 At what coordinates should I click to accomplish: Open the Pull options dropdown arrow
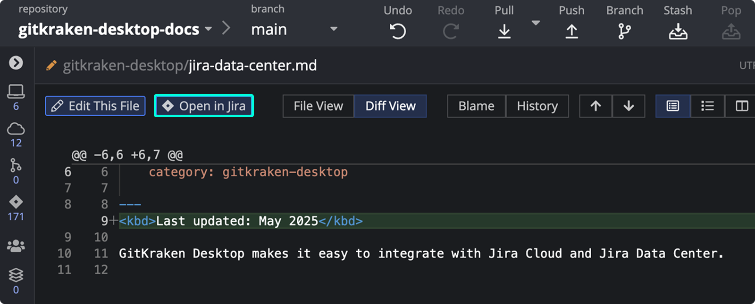point(536,23)
